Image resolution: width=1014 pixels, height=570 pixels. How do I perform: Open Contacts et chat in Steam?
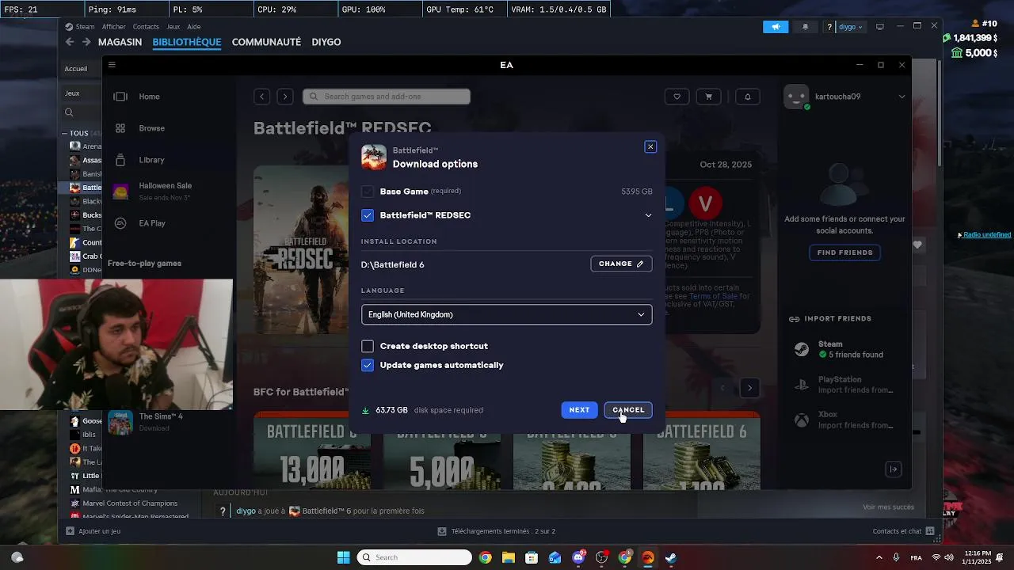click(x=903, y=531)
